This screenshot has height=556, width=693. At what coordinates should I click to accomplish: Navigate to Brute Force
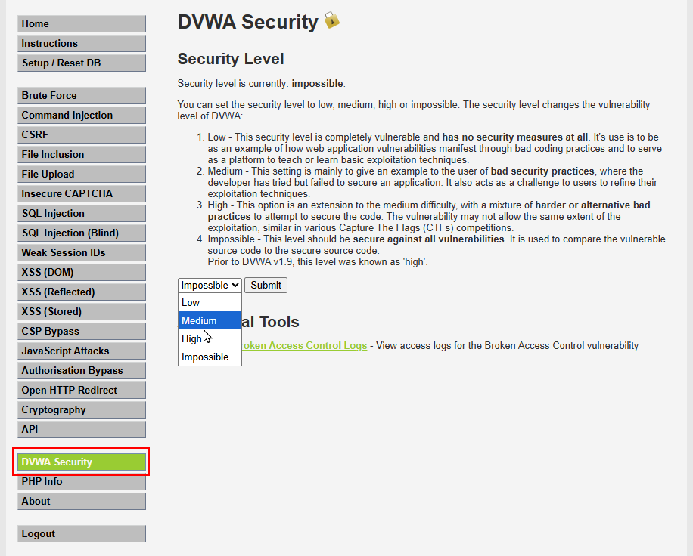pos(82,96)
